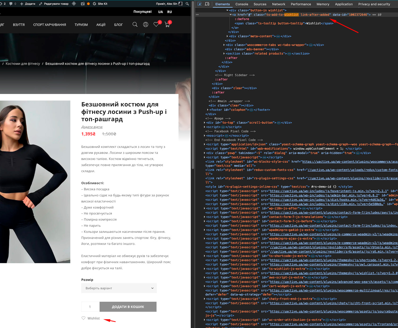Toggle DevTools device toolbar icon

(207, 4)
